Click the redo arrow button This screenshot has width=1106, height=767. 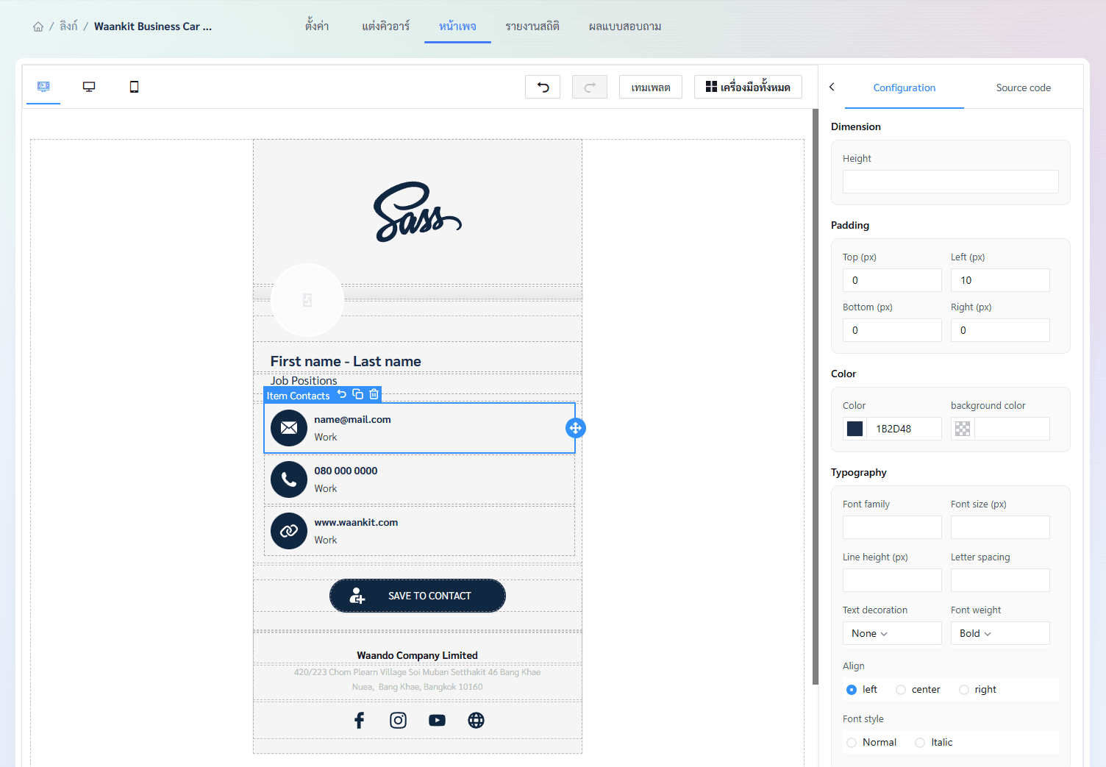click(x=590, y=87)
